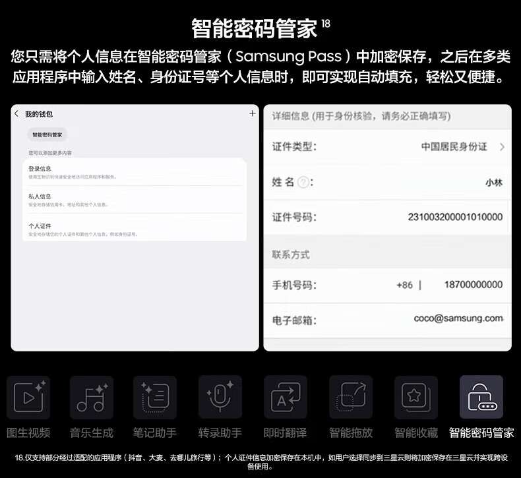Open the +86 country code selector
The image size is (521, 478).
(404, 285)
